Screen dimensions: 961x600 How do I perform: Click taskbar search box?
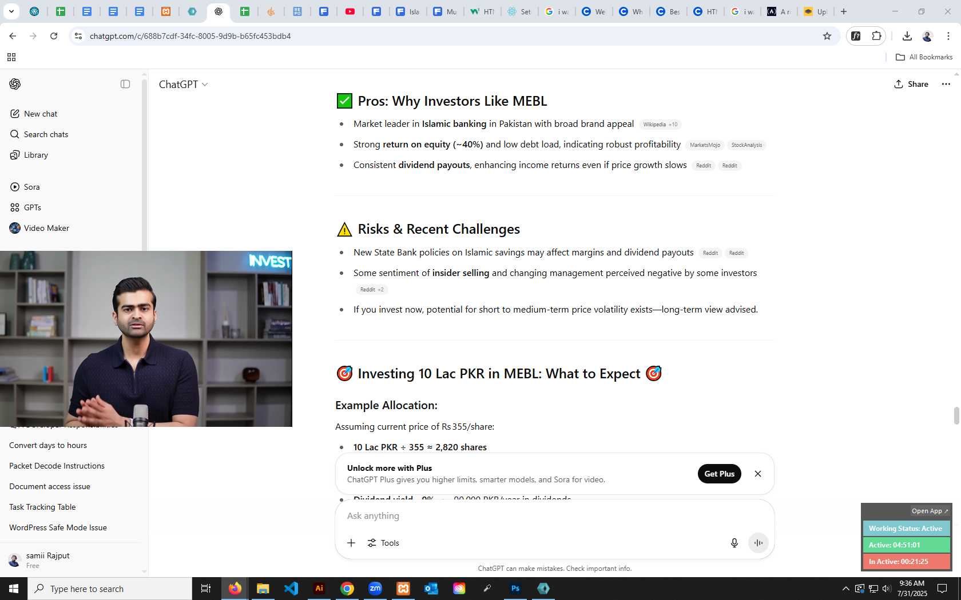(x=110, y=589)
